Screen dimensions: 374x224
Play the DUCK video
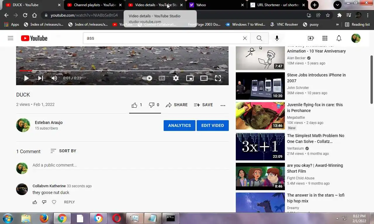tap(26, 78)
